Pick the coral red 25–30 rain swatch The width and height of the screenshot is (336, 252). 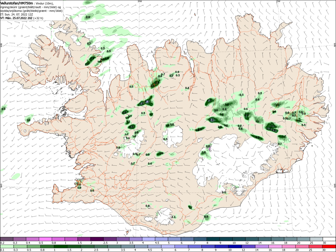coord(316,246)
